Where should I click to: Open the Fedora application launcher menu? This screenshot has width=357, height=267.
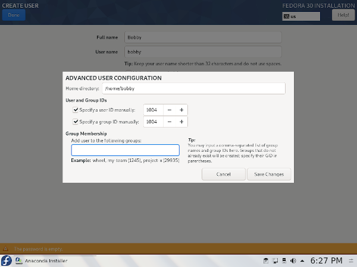point(6,260)
